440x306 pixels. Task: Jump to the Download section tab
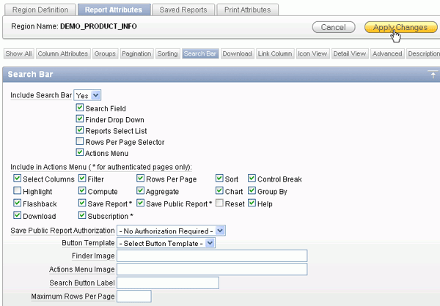(x=237, y=53)
